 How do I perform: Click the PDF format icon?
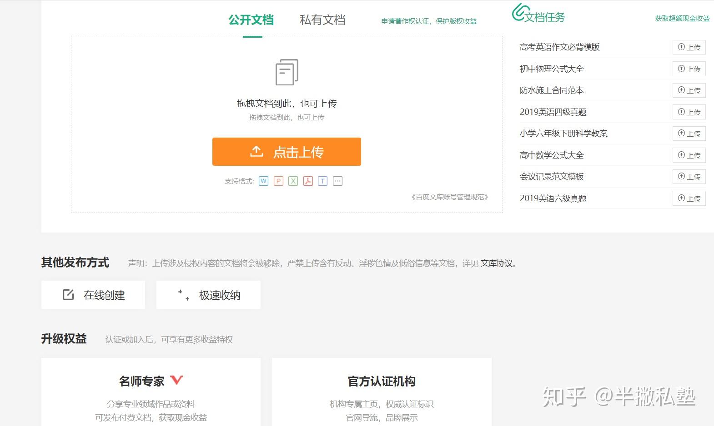coord(308,181)
